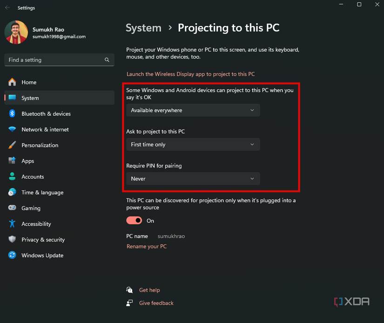
Task: Click the Windows Update icon
Action: pyautogui.click(x=12, y=256)
